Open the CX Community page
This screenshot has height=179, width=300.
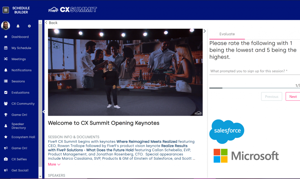[23, 104]
